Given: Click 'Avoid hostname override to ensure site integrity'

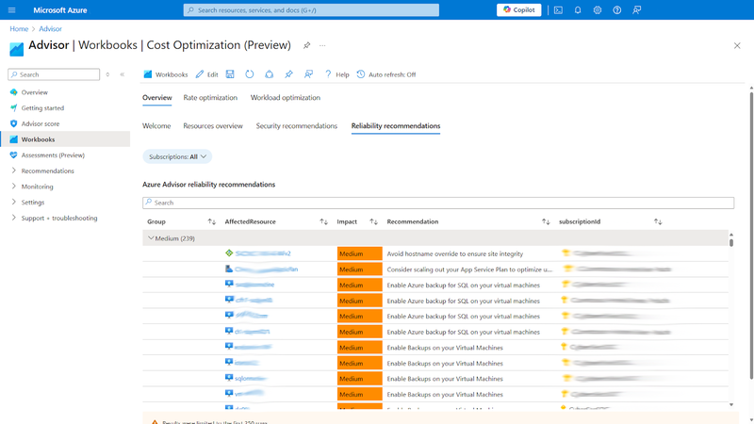Looking at the screenshot, I should coord(455,253).
